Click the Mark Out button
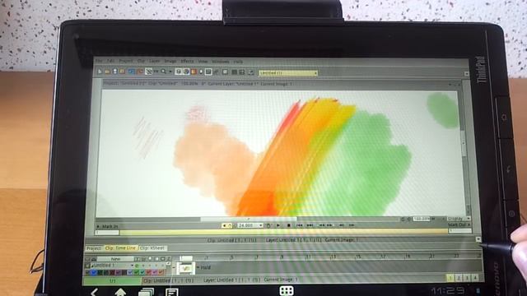This screenshot has width=527, height=296. [459, 224]
